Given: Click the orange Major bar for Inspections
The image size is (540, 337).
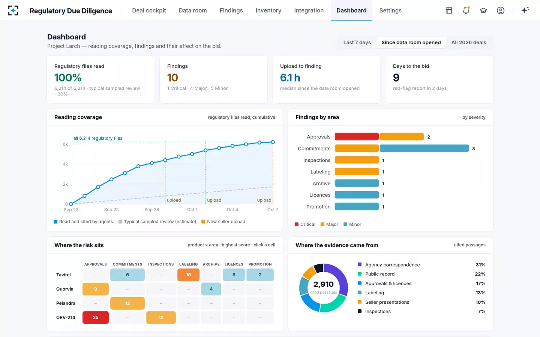Looking at the screenshot, I should (357, 160).
